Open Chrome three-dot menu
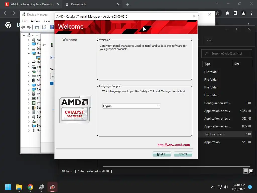This screenshot has height=193, width=257. pyautogui.click(x=251, y=13)
